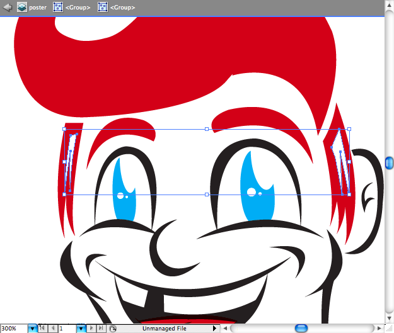Select the first <Group> breadcrumb icon
The image size is (394, 333).
tap(58, 8)
